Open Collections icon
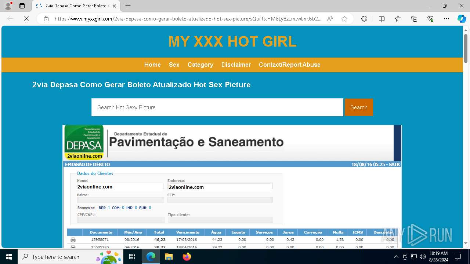The width and height of the screenshot is (470, 264). [414, 19]
